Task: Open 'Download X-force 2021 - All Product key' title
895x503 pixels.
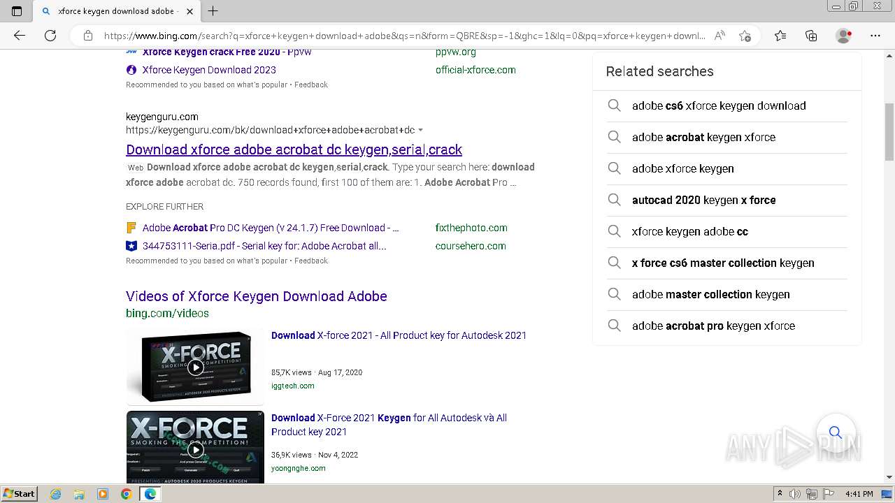Action: [399, 335]
